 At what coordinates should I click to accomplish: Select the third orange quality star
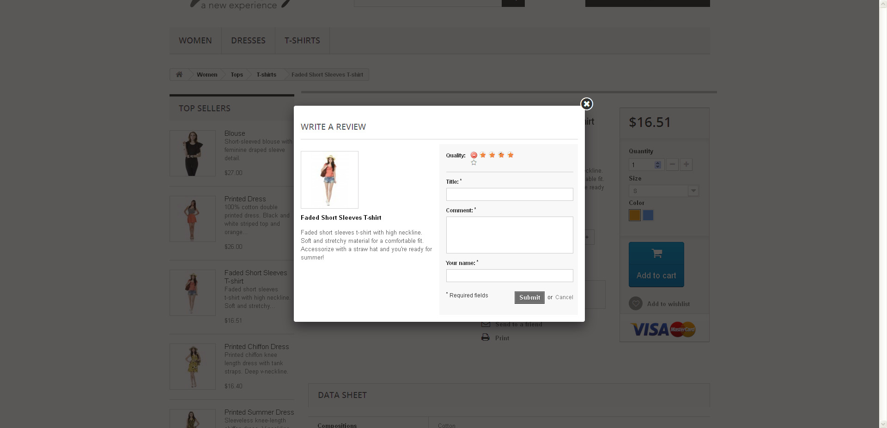click(501, 155)
